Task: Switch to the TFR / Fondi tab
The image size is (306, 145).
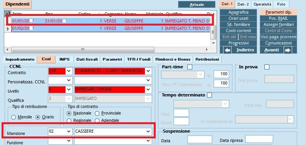Action: (139, 59)
